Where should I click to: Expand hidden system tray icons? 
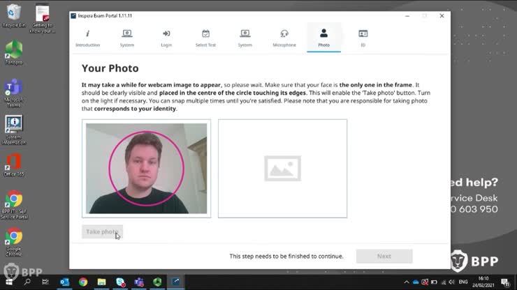pos(407,282)
